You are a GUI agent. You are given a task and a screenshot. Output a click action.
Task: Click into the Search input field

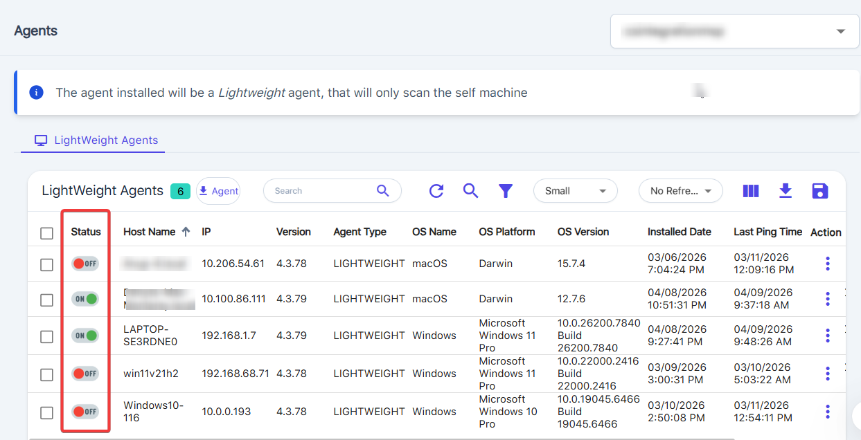(320, 191)
